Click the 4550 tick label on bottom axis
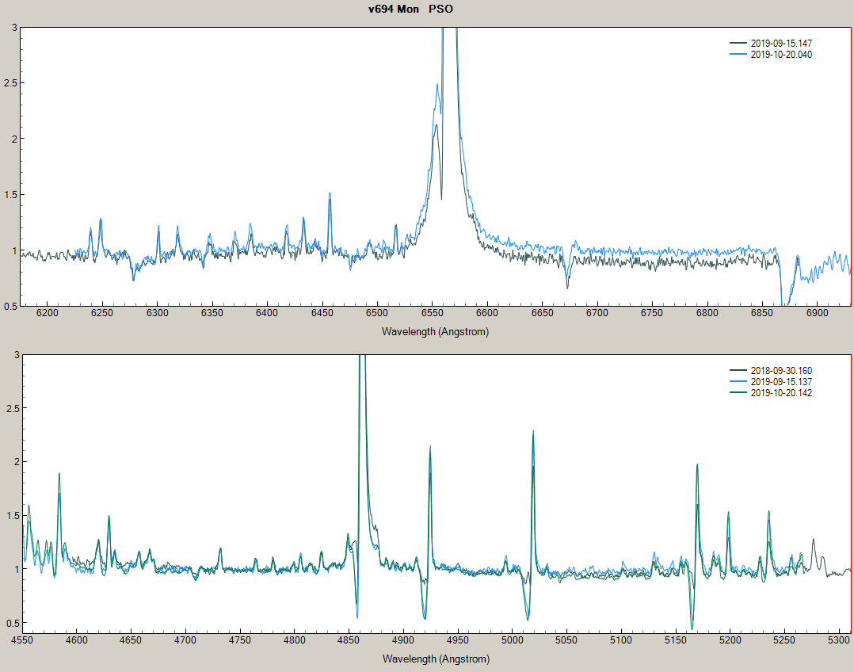854x672 pixels. [22, 640]
